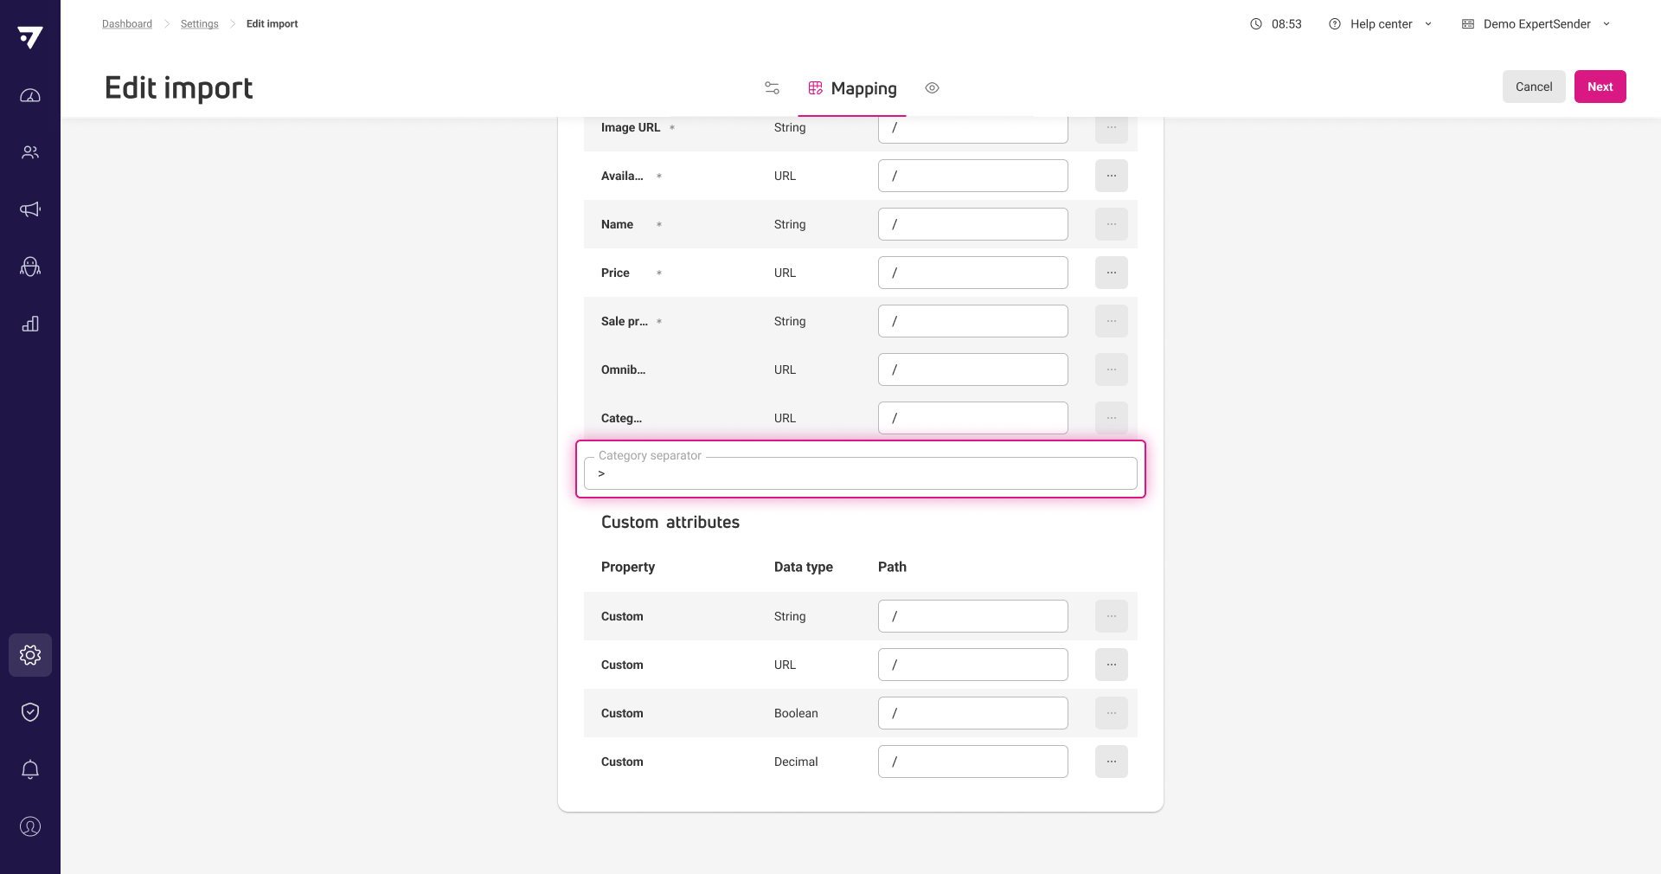Click the Custom Decimal path field
Viewport: 1661px width, 874px height.
click(973, 762)
